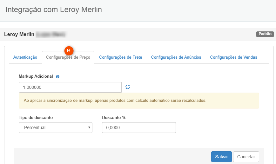Viewport: 276px width, 164px height.
Task: Open the Tipo de desconto dropdown
Action: tap(56, 128)
